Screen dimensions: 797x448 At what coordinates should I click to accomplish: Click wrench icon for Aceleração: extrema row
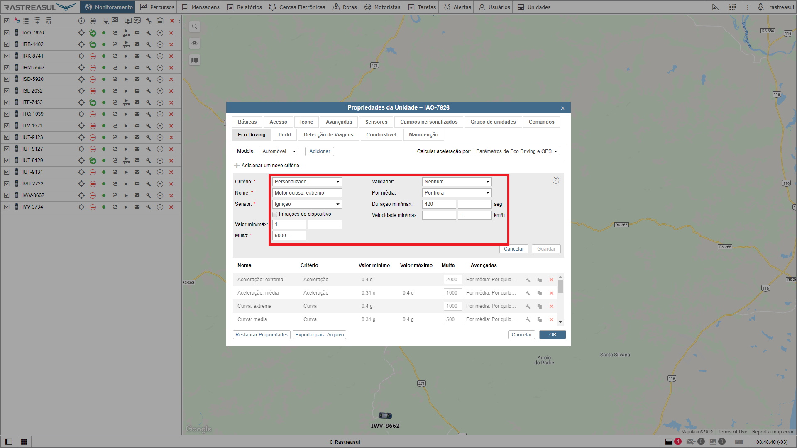pyautogui.click(x=528, y=280)
